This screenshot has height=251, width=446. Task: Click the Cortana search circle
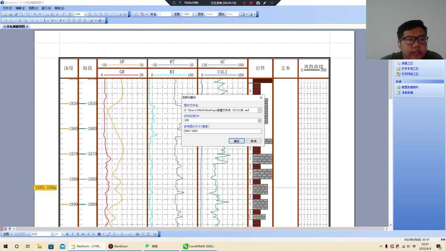tap(16, 246)
